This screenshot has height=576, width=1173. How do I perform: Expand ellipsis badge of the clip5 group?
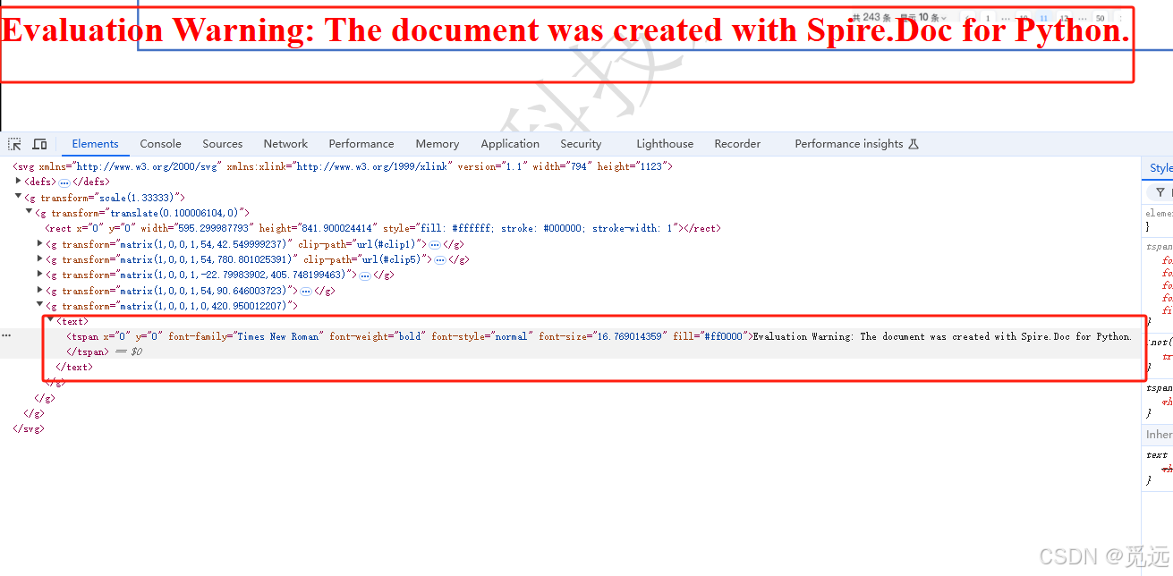point(440,259)
